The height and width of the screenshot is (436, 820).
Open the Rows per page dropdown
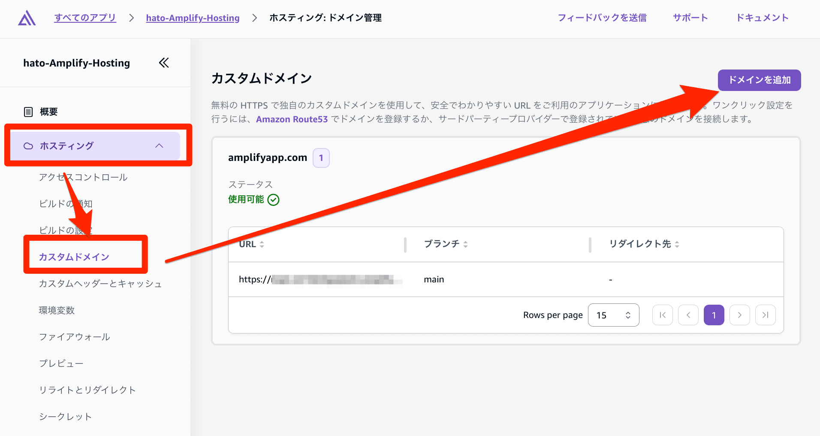614,315
